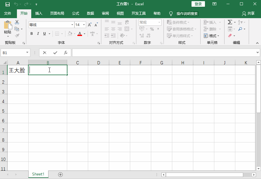Viewport: 261px width, 179px height.
Task: Click the Insert Function fx icon
Action: [66, 53]
